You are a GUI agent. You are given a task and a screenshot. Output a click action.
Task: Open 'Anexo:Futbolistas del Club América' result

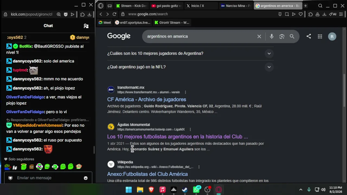[147, 174]
